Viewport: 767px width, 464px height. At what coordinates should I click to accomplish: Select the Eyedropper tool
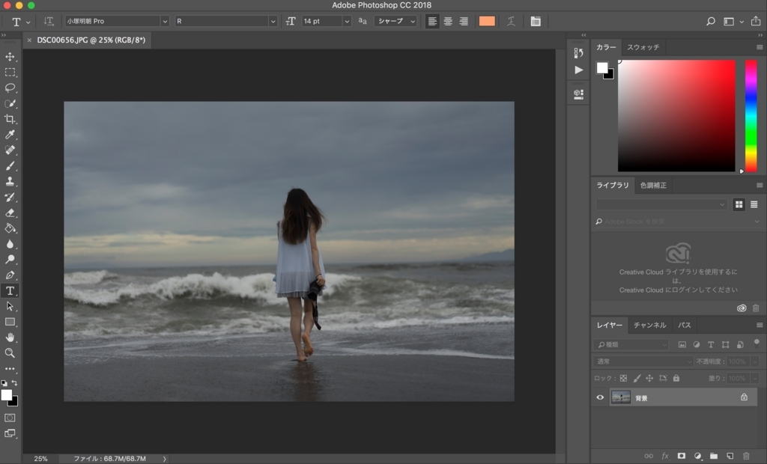10,135
